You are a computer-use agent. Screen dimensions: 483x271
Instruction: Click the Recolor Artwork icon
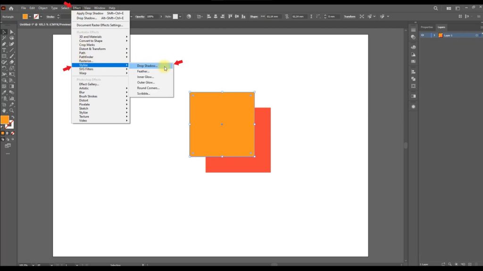tap(189, 16)
